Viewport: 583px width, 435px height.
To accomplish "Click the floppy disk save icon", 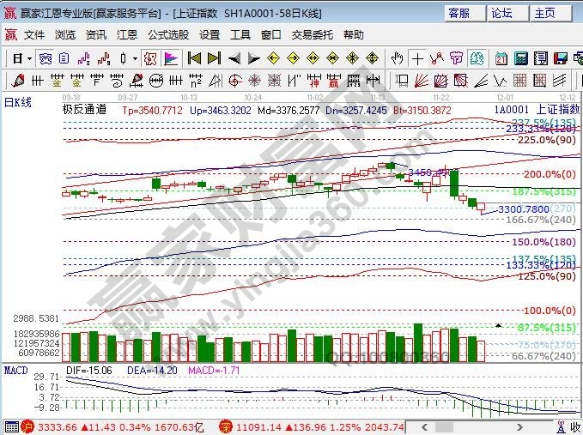I will (560, 58).
